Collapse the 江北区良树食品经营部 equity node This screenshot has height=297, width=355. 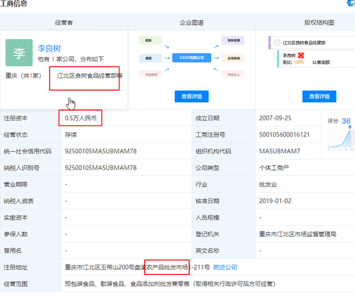(x=277, y=43)
